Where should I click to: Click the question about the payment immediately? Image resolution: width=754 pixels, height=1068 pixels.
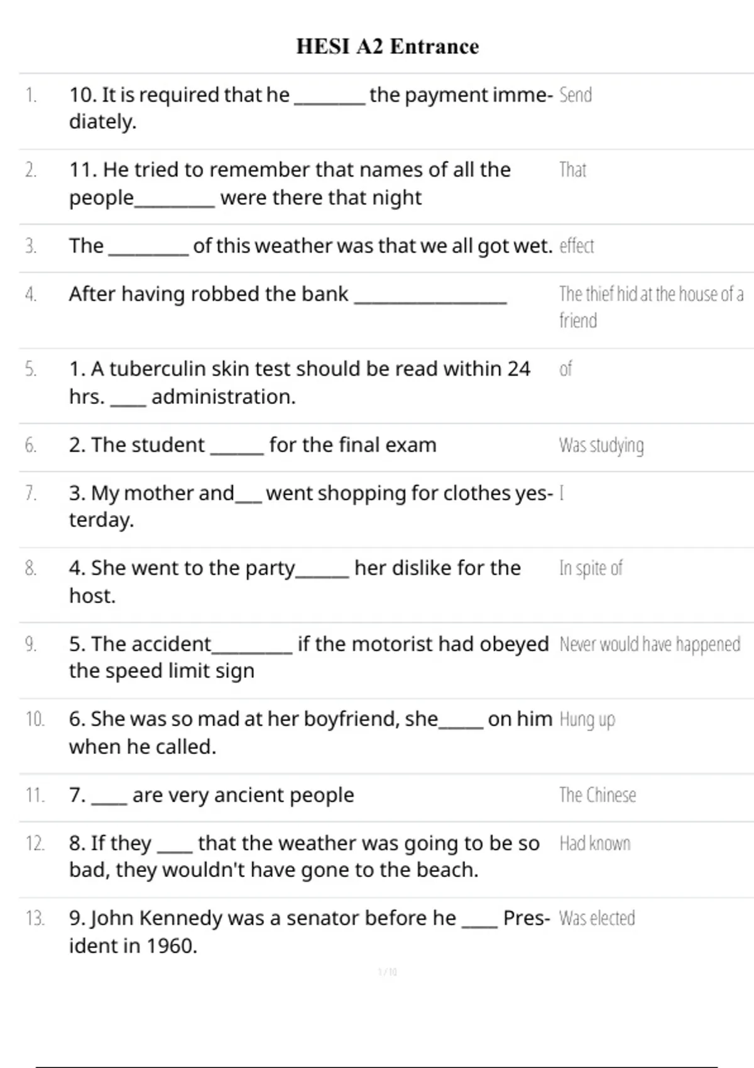click(x=310, y=107)
